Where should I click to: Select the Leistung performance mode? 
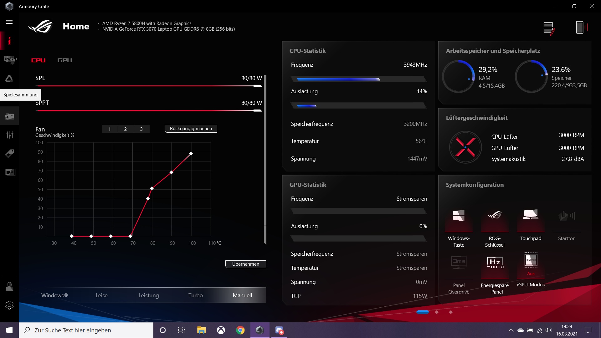[x=149, y=295]
